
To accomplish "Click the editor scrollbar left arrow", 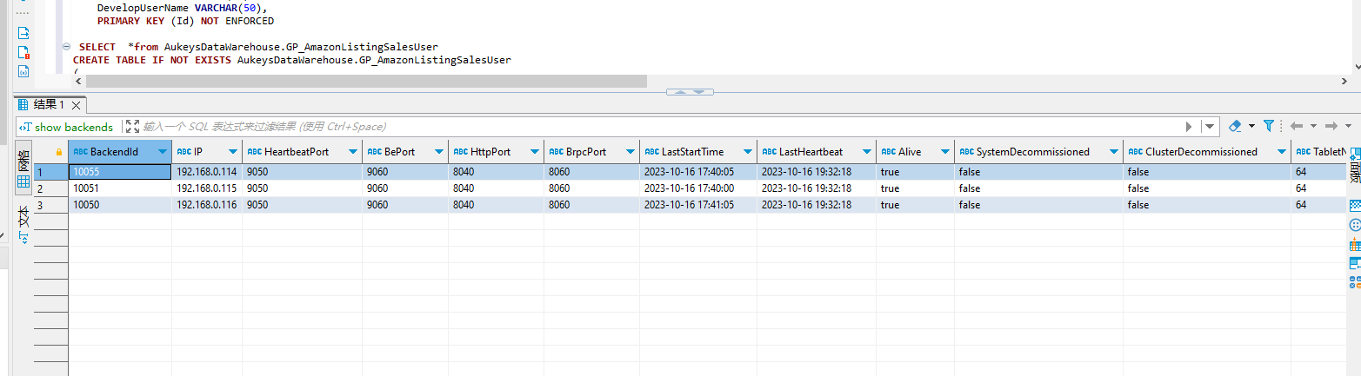I will 79,81.
